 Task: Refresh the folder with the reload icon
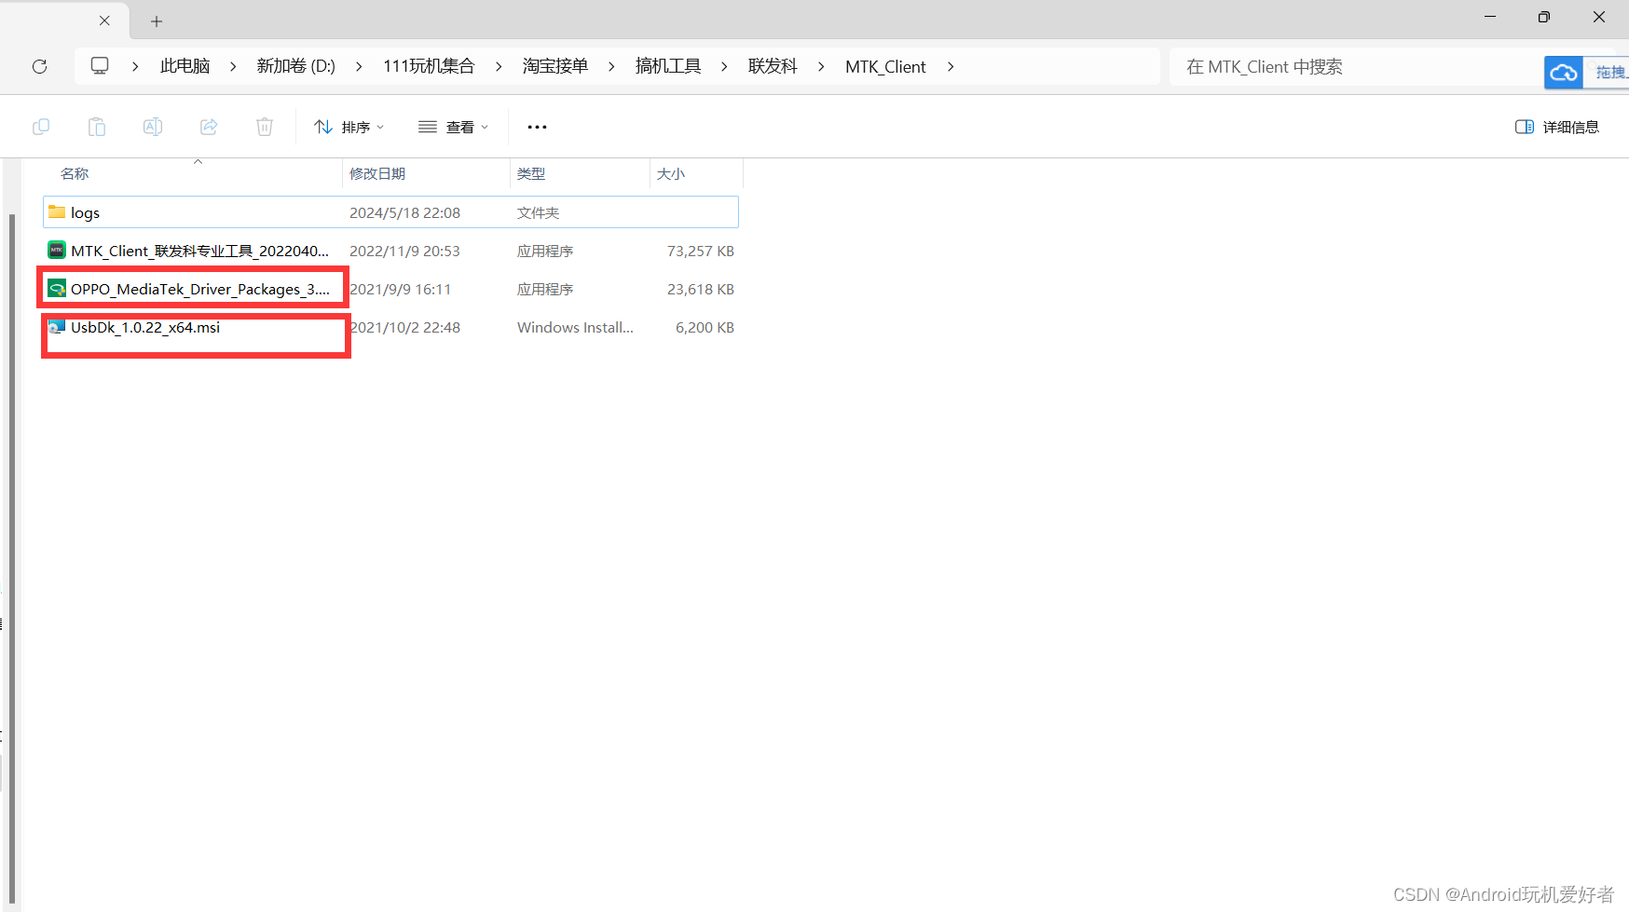click(39, 65)
